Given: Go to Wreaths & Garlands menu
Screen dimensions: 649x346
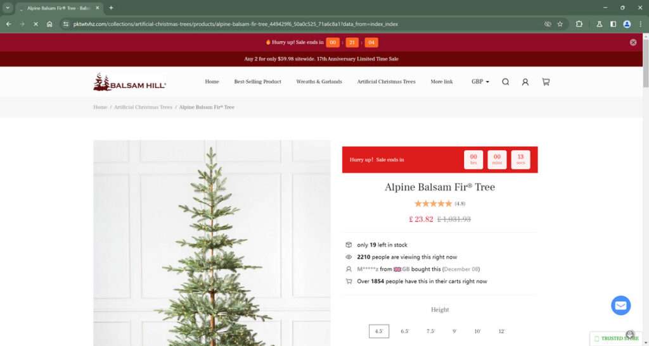Looking at the screenshot, I should (319, 82).
